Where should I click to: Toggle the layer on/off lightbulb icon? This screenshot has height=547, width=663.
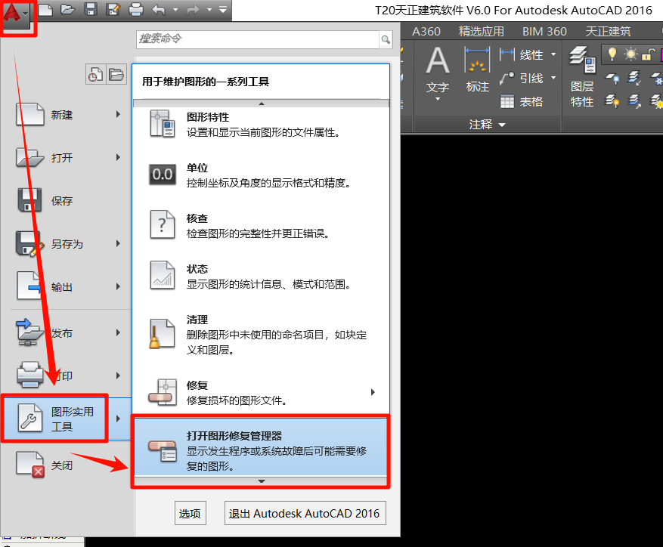click(612, 54)
